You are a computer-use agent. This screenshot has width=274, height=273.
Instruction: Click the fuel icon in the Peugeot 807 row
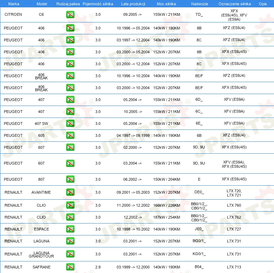[70, 179]
